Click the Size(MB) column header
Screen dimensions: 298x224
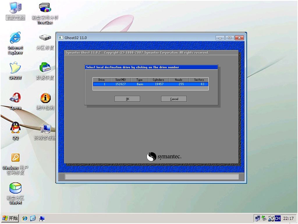click(120, 80)
